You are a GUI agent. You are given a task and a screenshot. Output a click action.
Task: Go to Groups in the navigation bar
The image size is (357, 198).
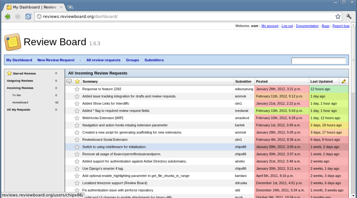click(132, 60)
